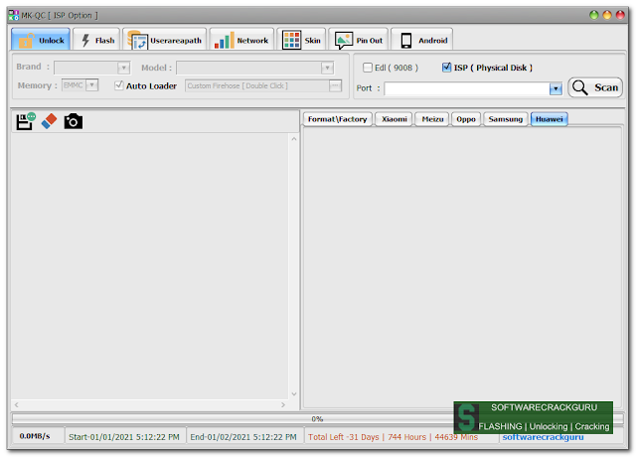
Task: Select the Samsung tab
Action: point(506,119)
